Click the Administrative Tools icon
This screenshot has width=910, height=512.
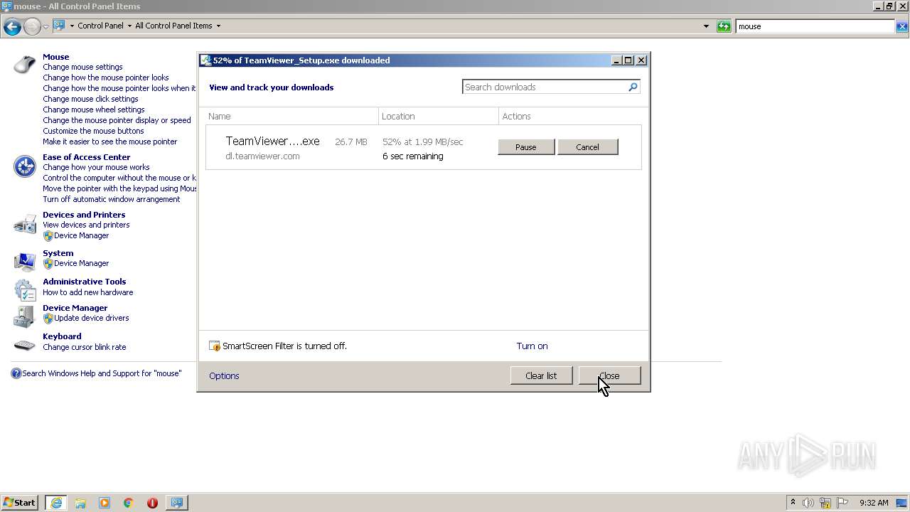25,289
